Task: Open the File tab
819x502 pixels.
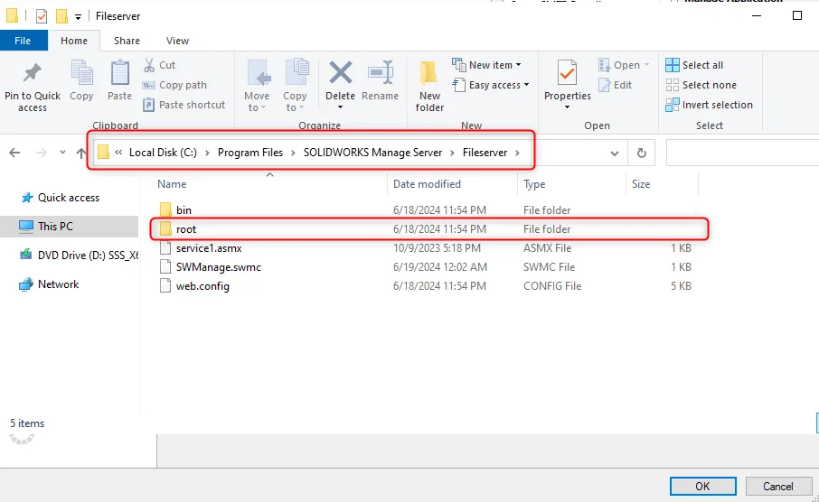Action: coord(23,41)
